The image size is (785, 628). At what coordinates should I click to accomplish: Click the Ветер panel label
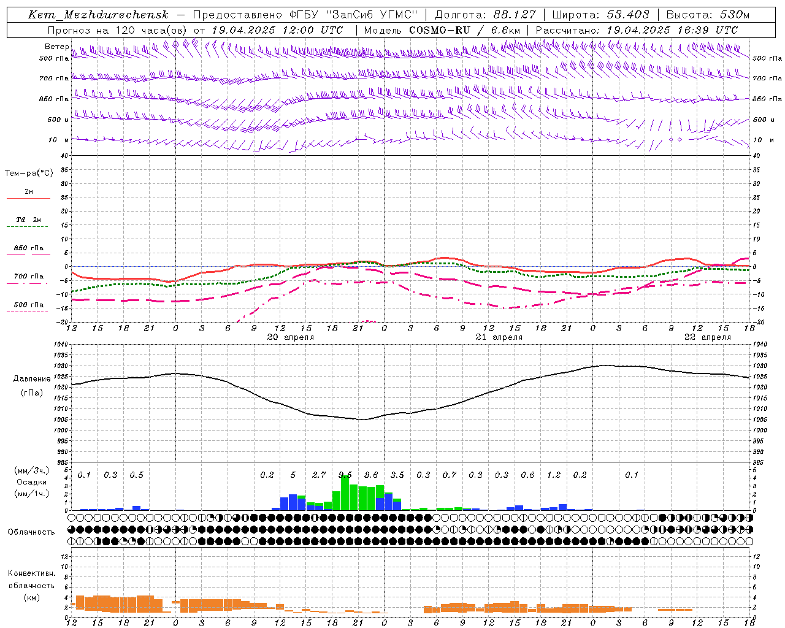tap(56, 47)
